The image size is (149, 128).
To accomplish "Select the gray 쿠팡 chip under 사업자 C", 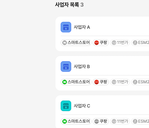I will point(101,121).
